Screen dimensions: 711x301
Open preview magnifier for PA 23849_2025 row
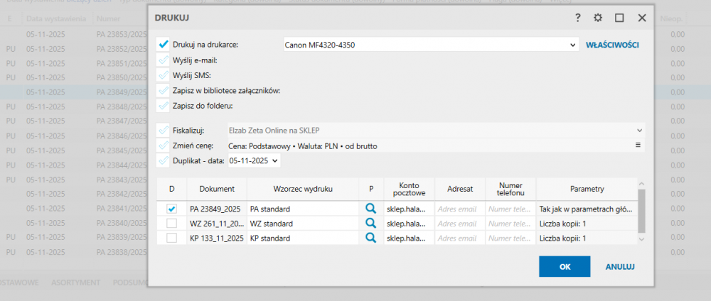(370, 209)
